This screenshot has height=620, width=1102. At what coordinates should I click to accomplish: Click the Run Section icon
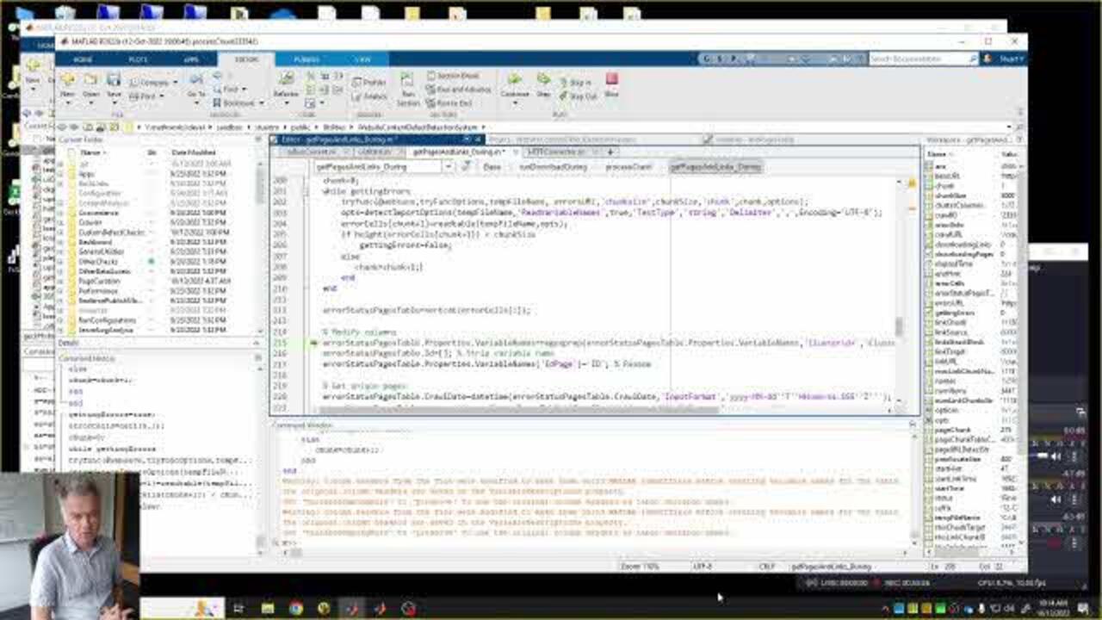tap(407, 87)
